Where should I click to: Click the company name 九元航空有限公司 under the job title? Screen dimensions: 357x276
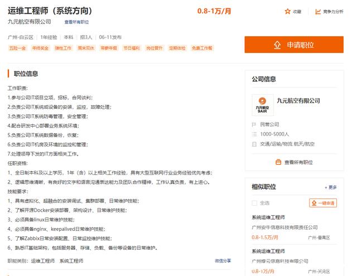pos(30,22)
